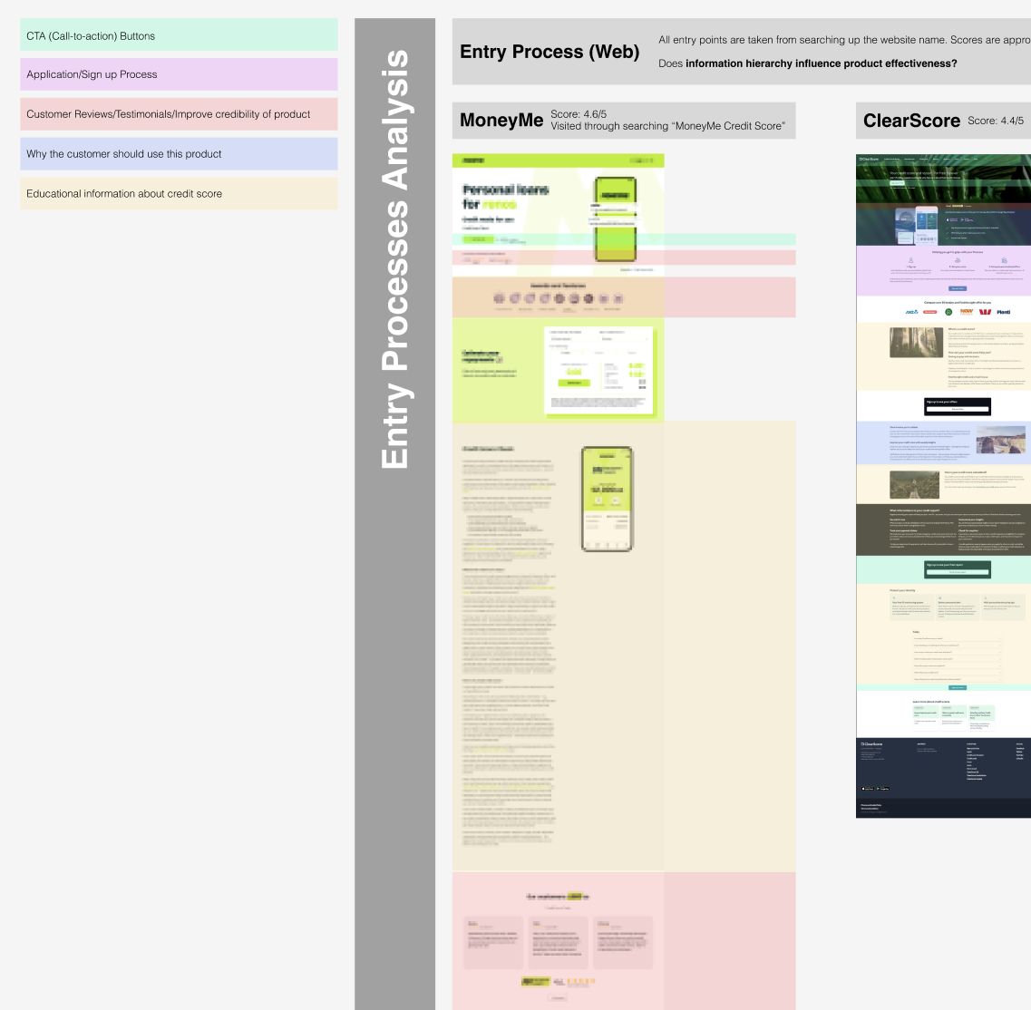Click the 'Entry Process (Web)' heading
The height and width of the screenshot is (1010, 1031).
tap(549, 52)
